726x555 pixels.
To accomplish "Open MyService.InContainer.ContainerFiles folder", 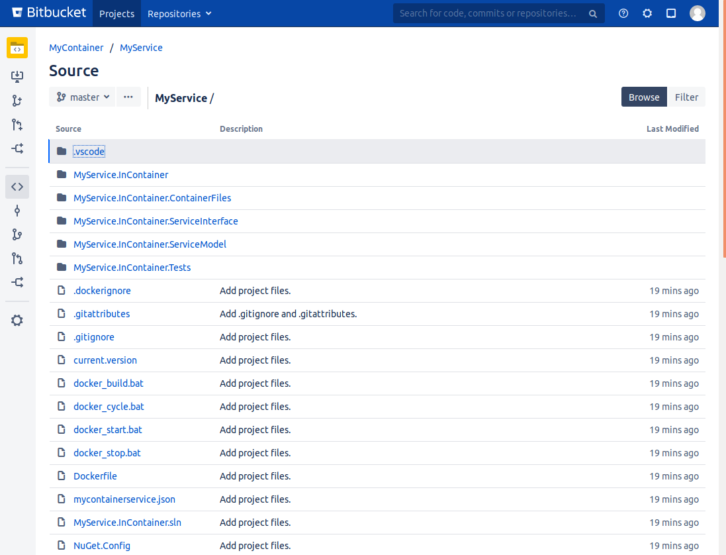I will 152,198.
